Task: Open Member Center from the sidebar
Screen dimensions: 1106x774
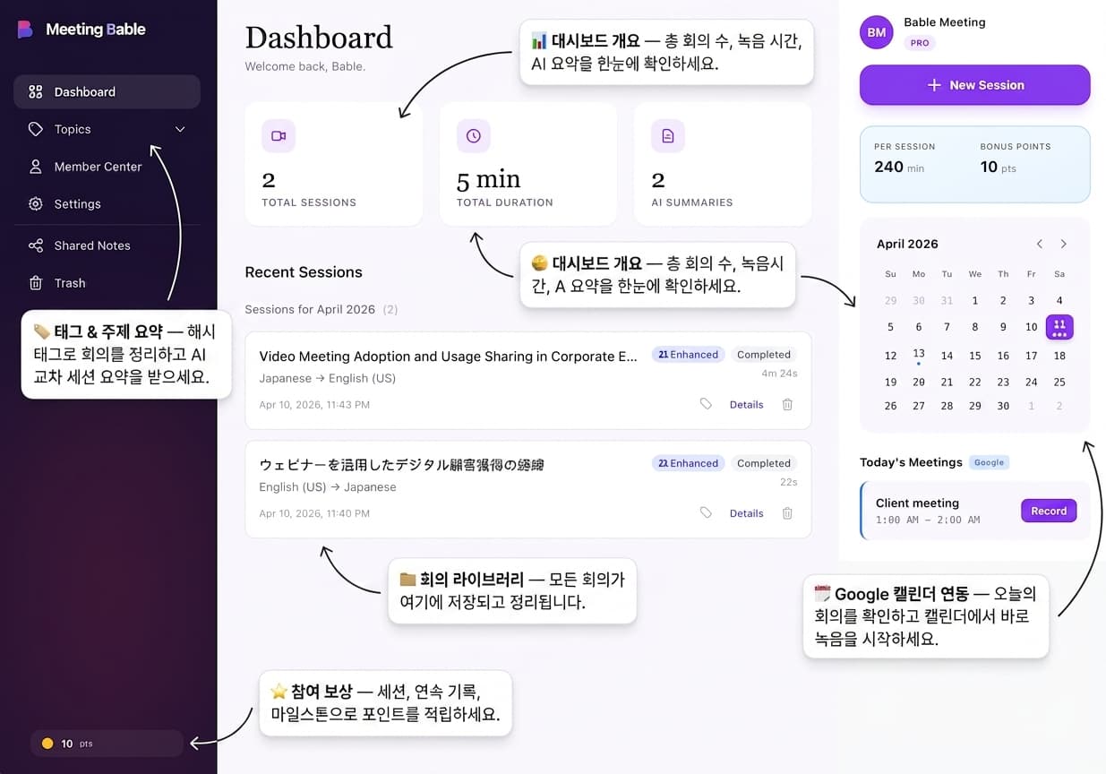Action: (x=35, y=166)
